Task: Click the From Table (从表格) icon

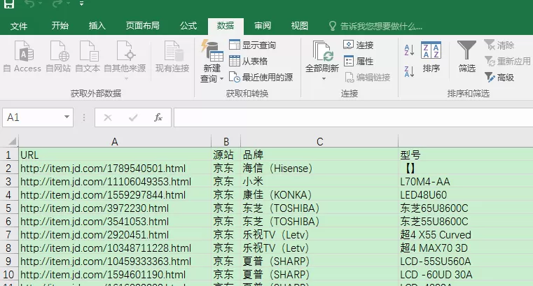Action: point(235,61)
